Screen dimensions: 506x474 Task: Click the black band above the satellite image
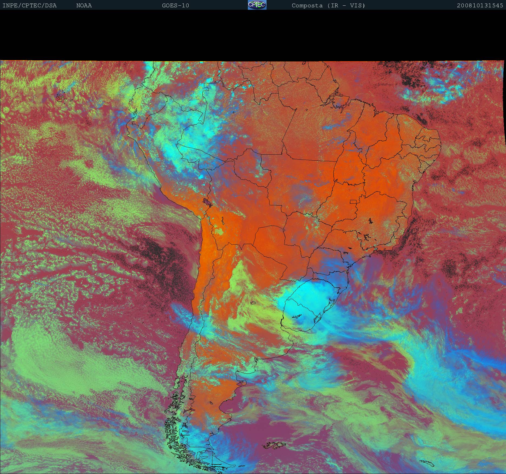coord(253,35)
